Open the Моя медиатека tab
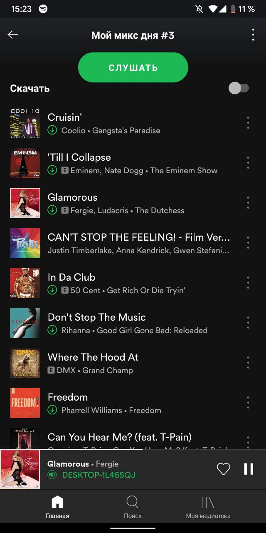The height and width of the screenshot is (533, 266). point(208,507)
